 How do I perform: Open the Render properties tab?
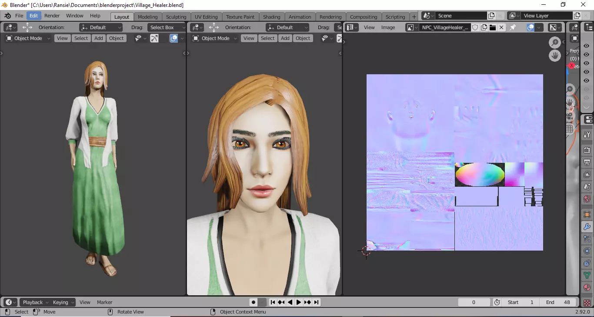[587, 150]
